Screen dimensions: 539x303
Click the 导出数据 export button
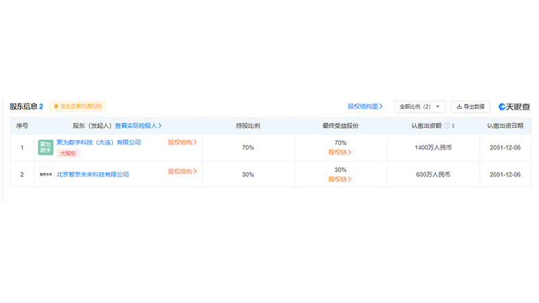[470, 107]
